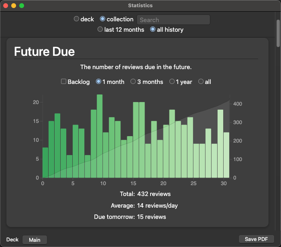Click the 'Due tomorrow: 15 reviews' text
The image size is (281, 247).
(x=130, y=217)
